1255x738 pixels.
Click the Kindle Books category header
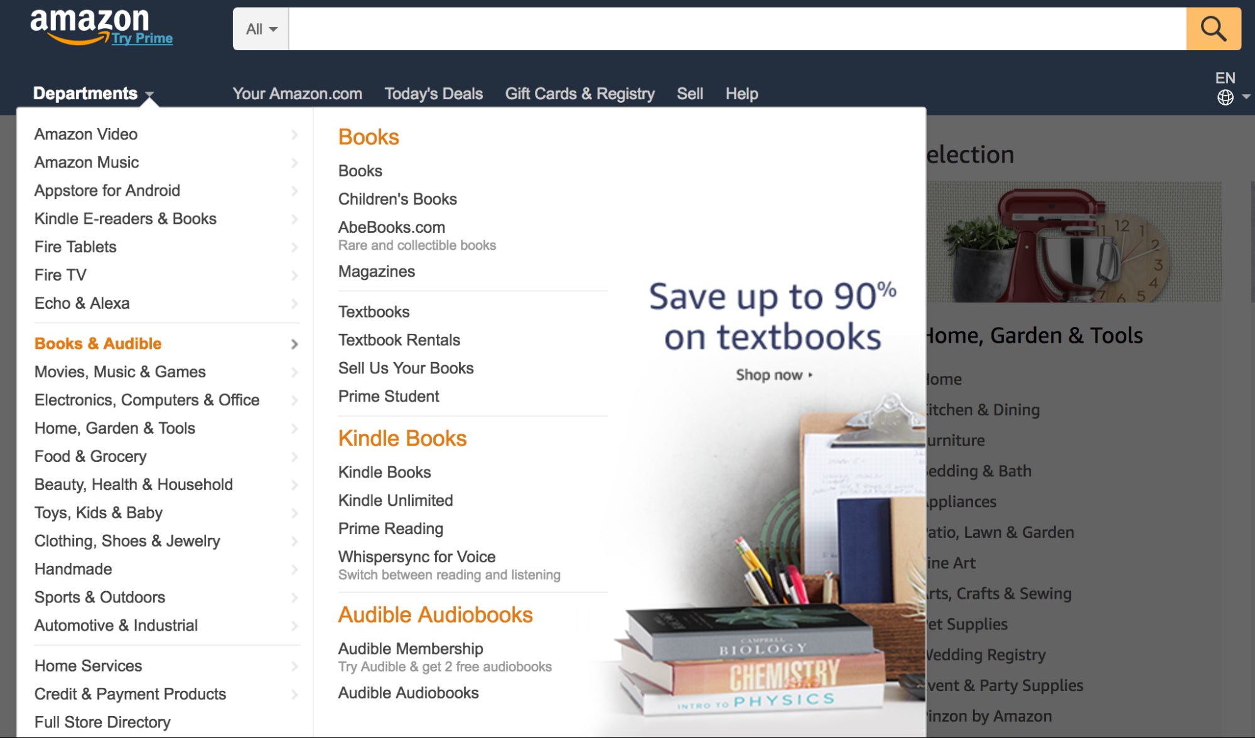tap(404, 437)
